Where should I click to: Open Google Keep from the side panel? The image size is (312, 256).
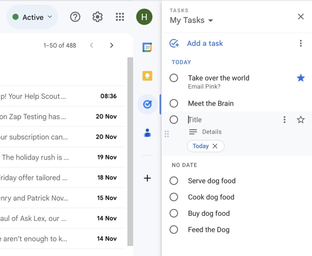pos(147,76)
